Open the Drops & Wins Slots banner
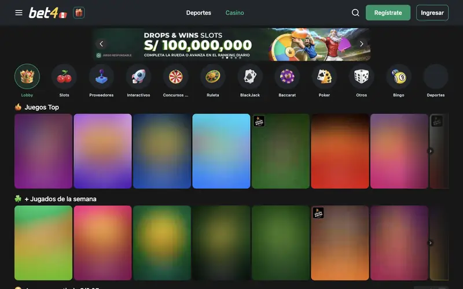This screenshot has width=463, height=289. [232, 45]
